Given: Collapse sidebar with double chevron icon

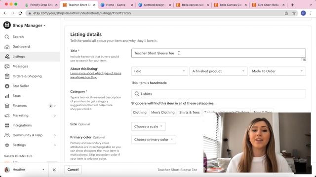Looking at the screenshot, I should tap(54, 170).
